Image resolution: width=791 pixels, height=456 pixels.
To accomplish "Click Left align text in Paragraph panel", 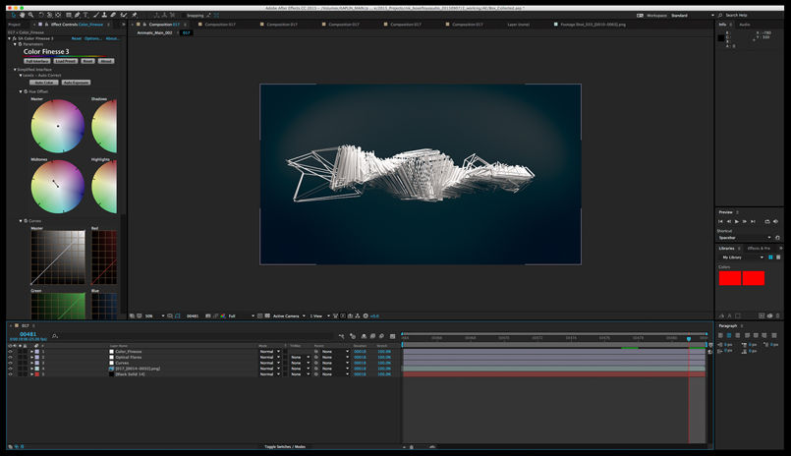I will click(x=720, y=335).
